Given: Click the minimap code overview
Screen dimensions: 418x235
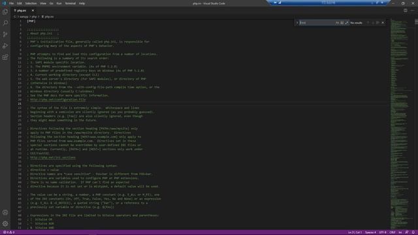Looking at the screenshot, I should [401, 124].
